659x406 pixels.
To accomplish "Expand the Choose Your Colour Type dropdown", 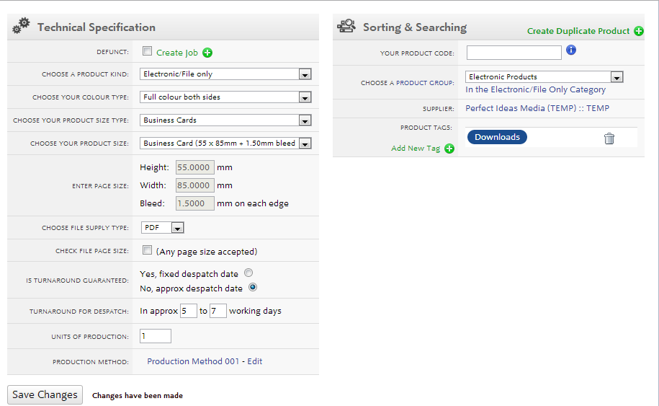I will [225, 97].
